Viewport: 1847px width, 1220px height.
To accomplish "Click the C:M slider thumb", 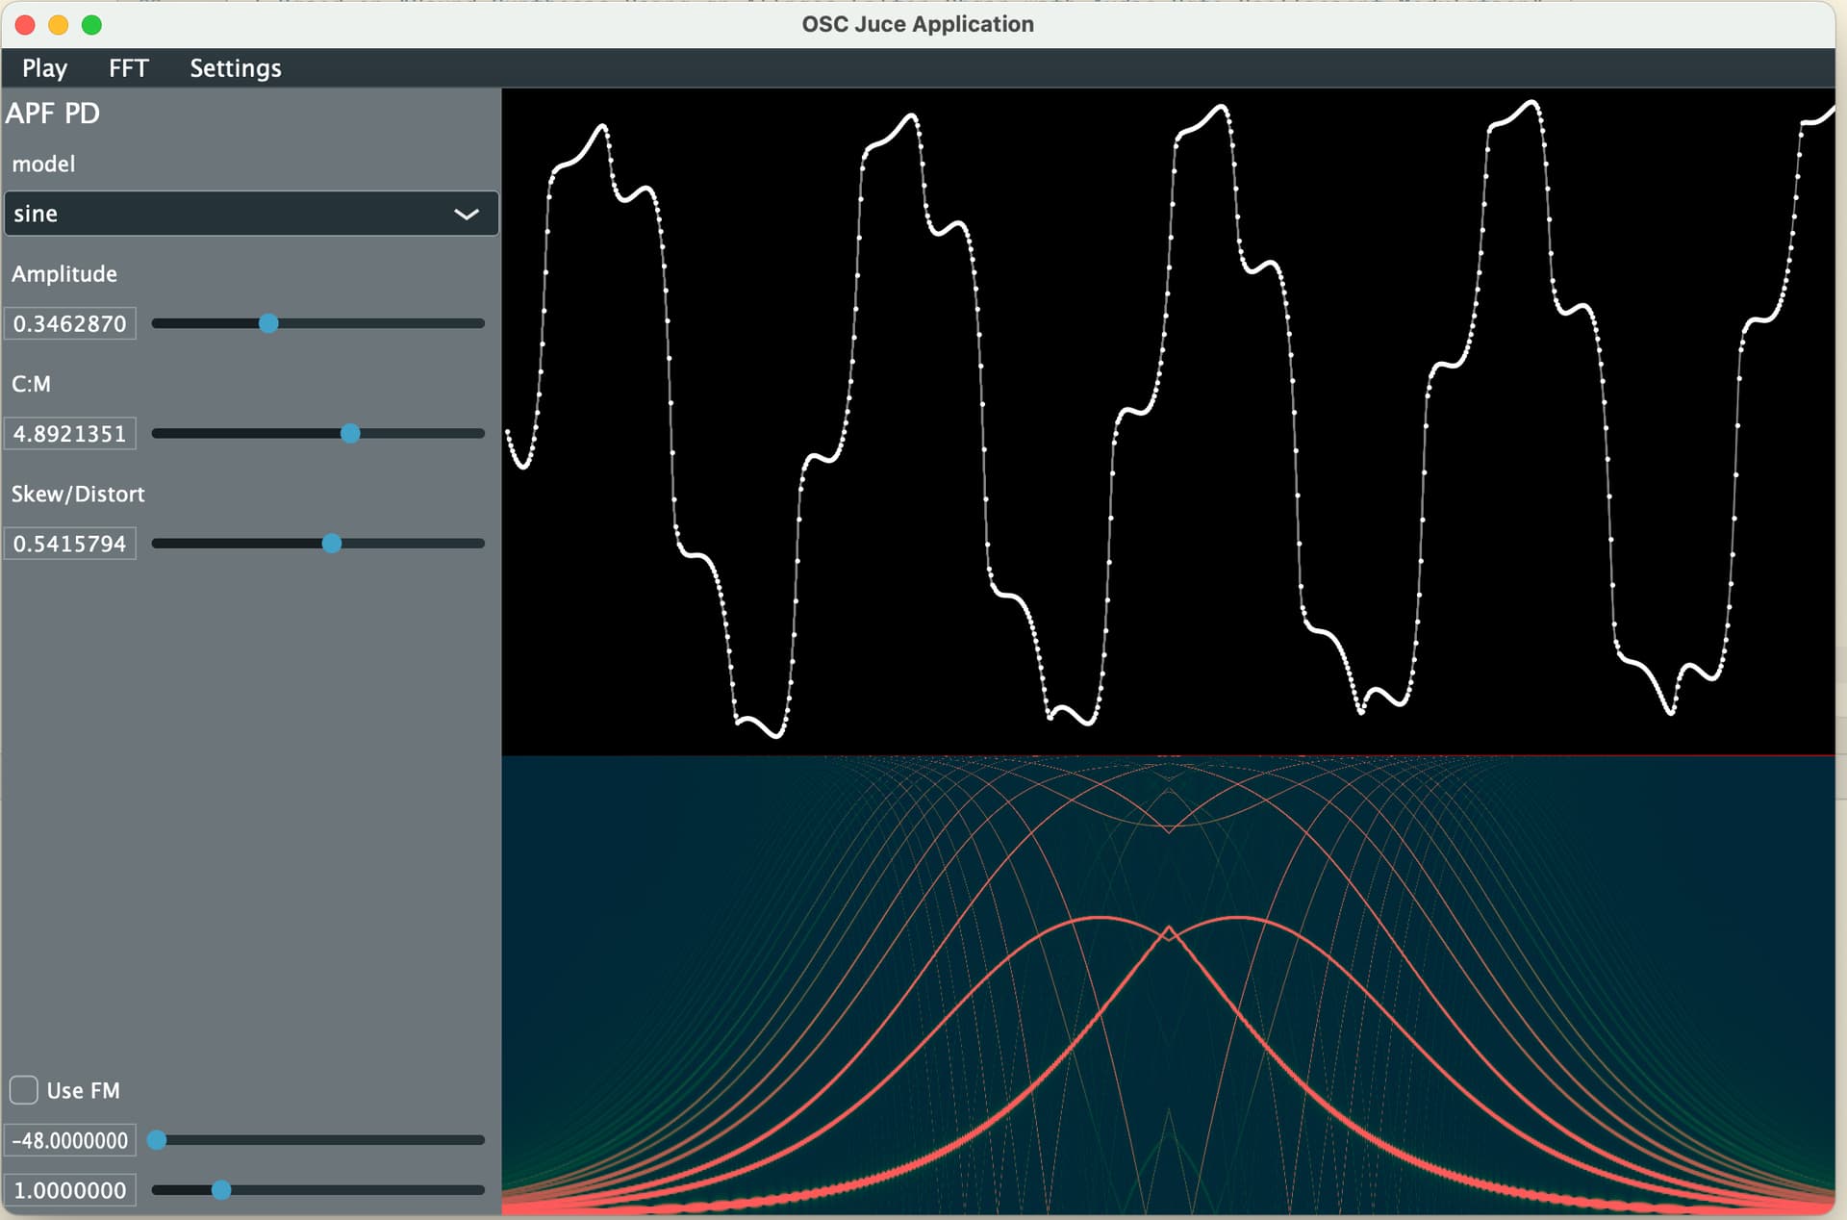I will (x=350, y=434).
